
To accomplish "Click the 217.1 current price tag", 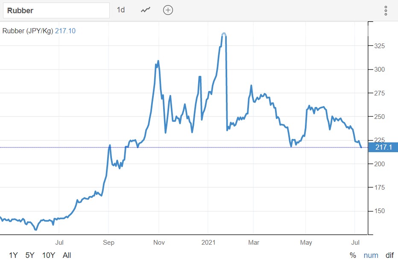I will [383, 147].
